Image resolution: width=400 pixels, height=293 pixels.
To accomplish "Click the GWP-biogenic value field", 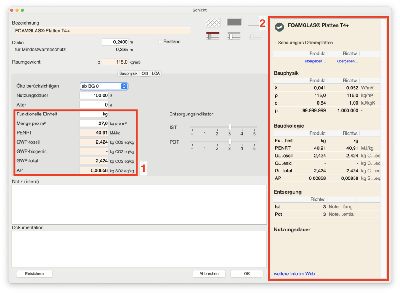I will click(94, 151).
